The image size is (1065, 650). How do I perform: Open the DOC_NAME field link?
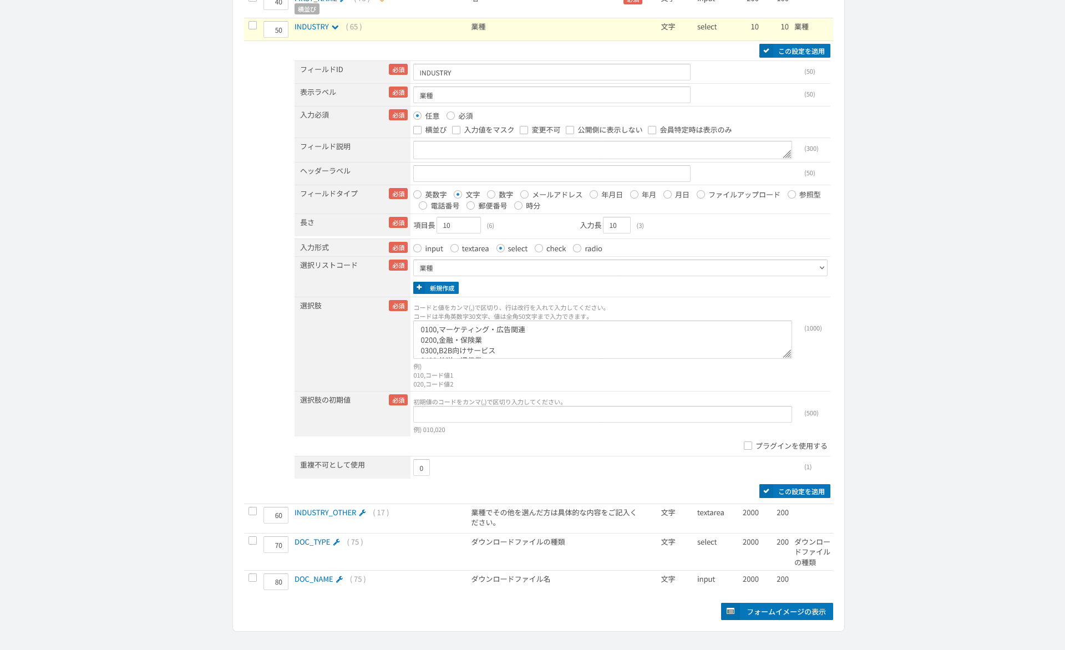tap(314, 580)
